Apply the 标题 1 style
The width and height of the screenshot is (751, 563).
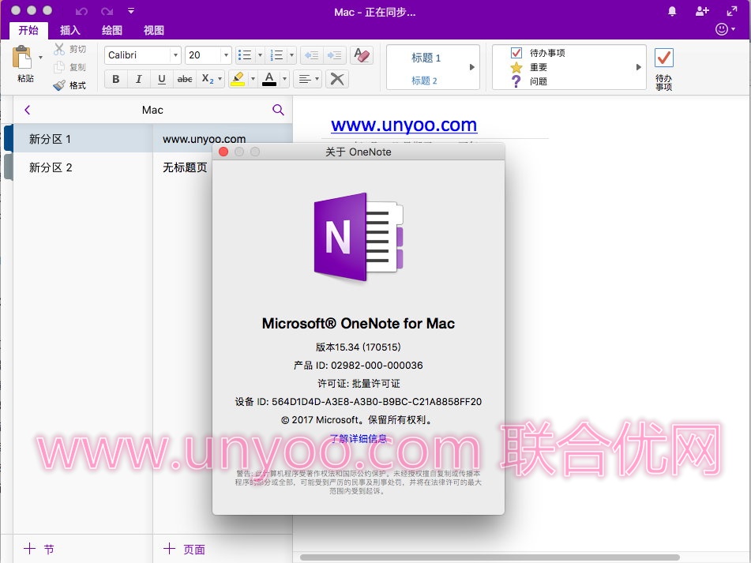[x=426, y=58]
